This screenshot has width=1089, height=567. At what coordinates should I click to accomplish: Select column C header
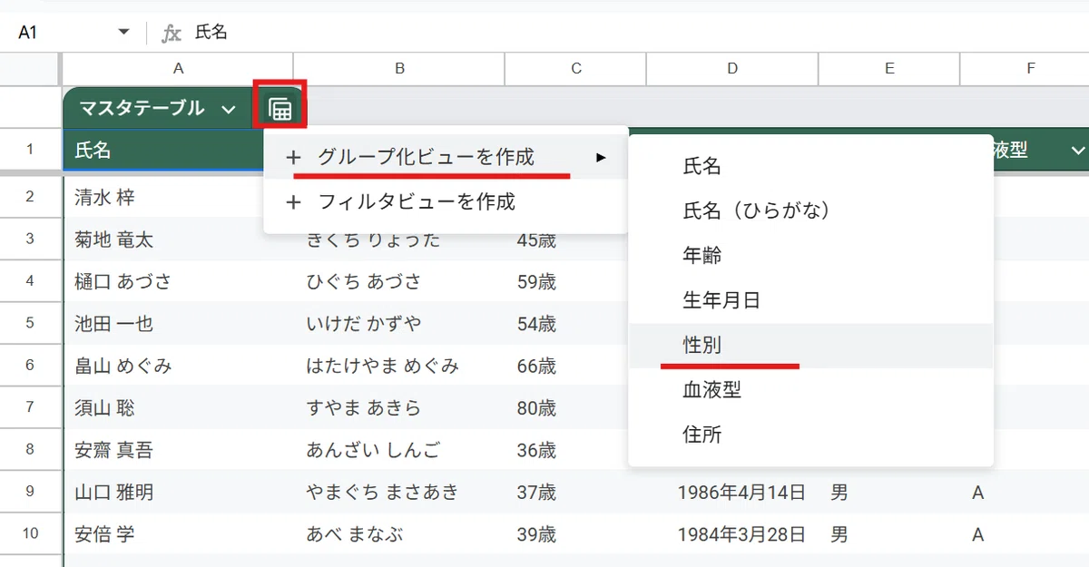[x=576, y=68]
